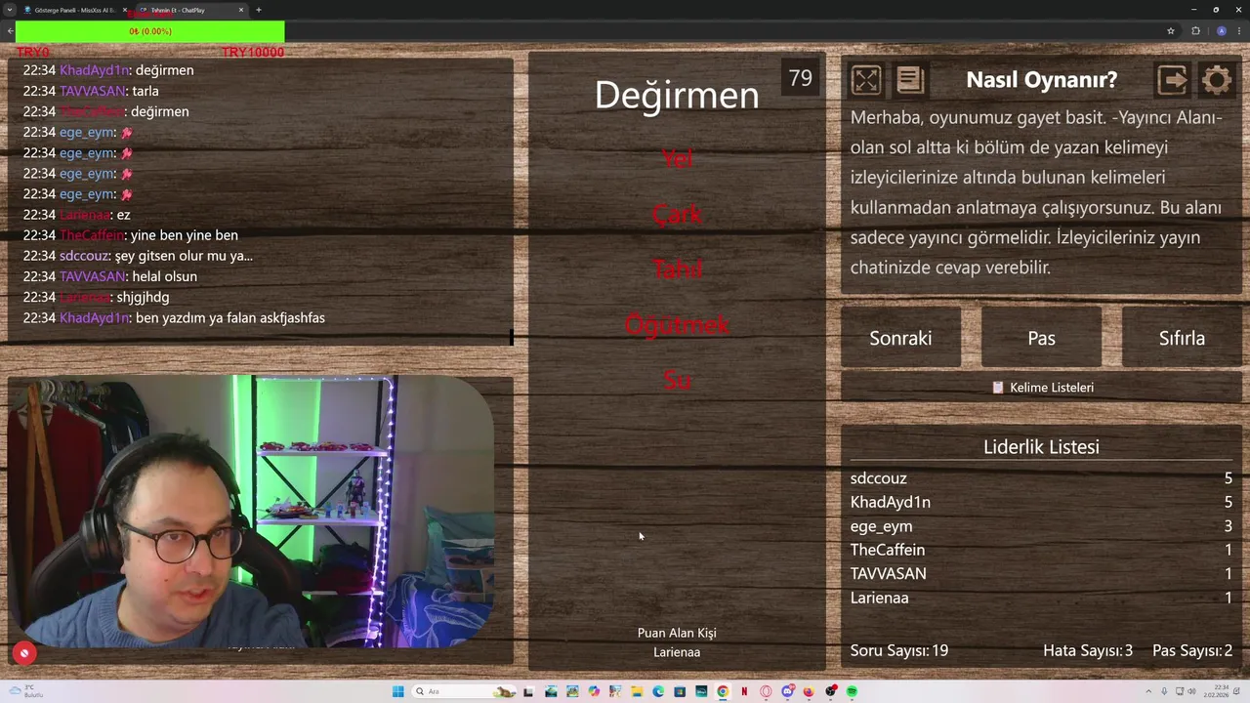Screen dimensions: 1250x703
Task: Switch to the Gösterge Paneli tab
Action: pos(73,10)
